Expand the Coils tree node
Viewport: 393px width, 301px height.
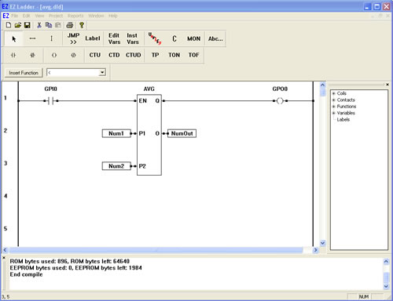click(334, 93)
